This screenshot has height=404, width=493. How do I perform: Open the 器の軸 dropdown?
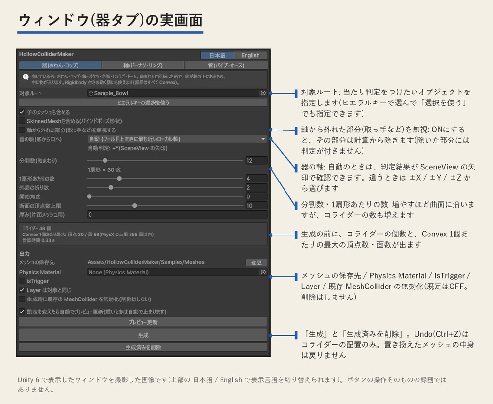(177, 139)
